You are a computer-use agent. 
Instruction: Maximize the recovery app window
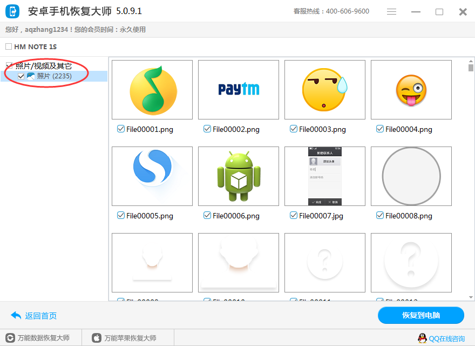(x=439, y=12)
